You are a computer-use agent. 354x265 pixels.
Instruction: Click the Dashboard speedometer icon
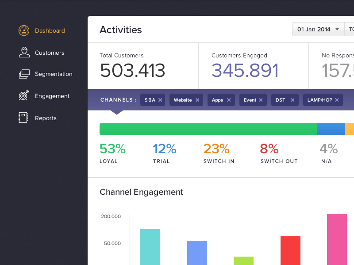coord(24,30)
